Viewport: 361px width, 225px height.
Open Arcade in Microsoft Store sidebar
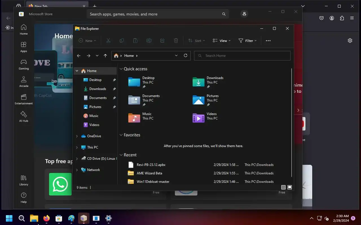(24, 82)
